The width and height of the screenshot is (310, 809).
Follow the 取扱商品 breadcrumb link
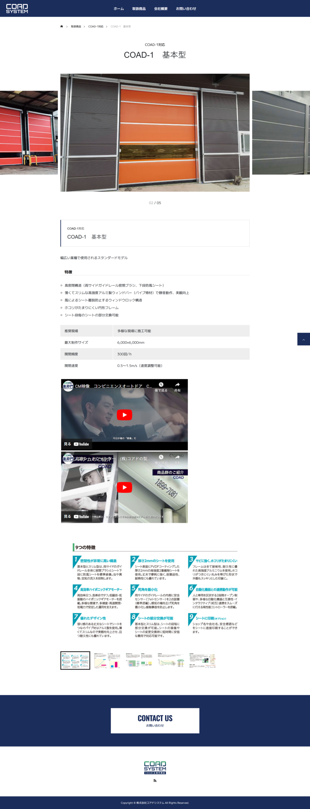coord(76,27)
